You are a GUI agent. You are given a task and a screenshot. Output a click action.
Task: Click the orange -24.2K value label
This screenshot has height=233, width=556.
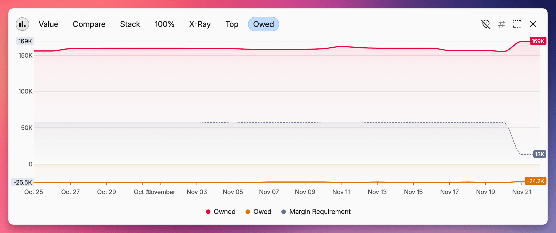pos(535,181)
